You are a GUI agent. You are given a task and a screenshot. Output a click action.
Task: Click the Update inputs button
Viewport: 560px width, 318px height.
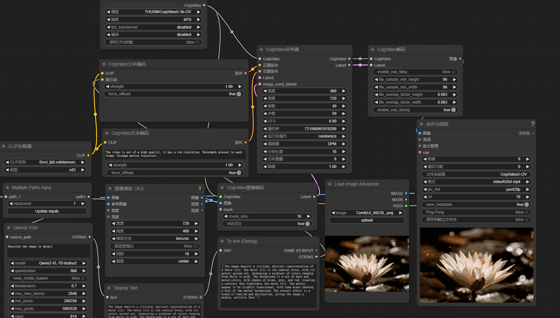(47, 211)
